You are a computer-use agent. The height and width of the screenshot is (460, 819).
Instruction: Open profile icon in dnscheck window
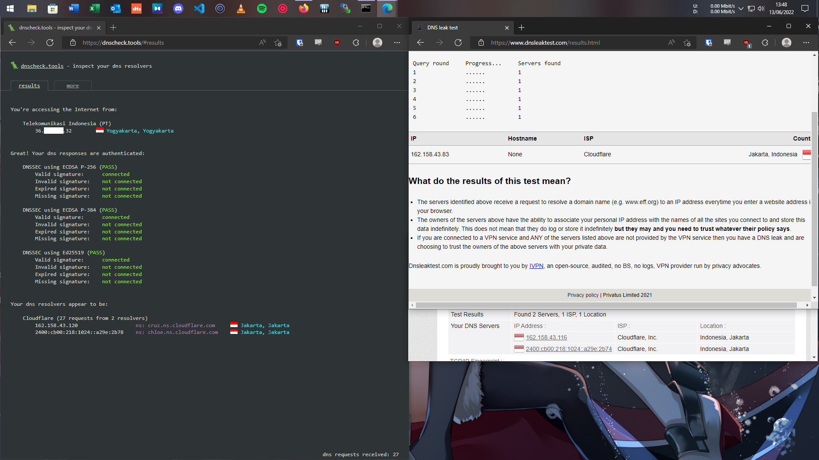(378, 43)
